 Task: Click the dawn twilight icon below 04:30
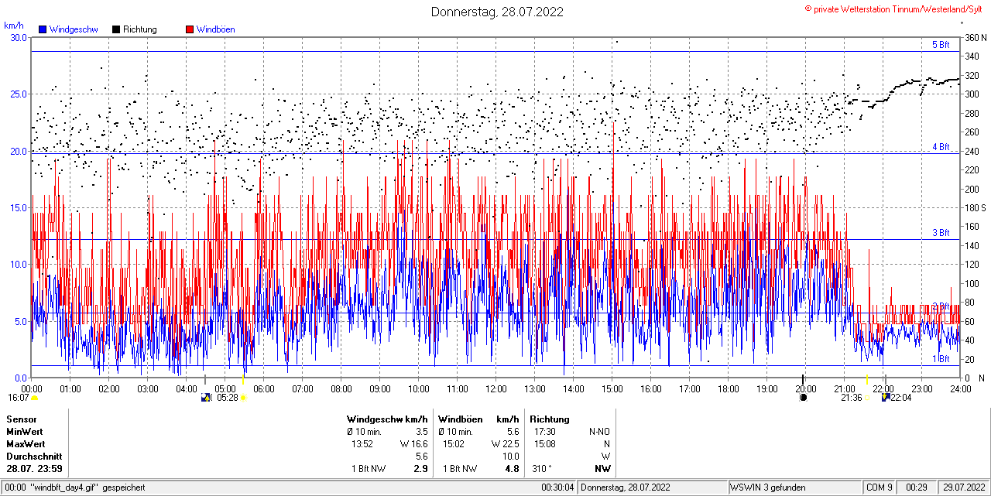coord(206,398)
